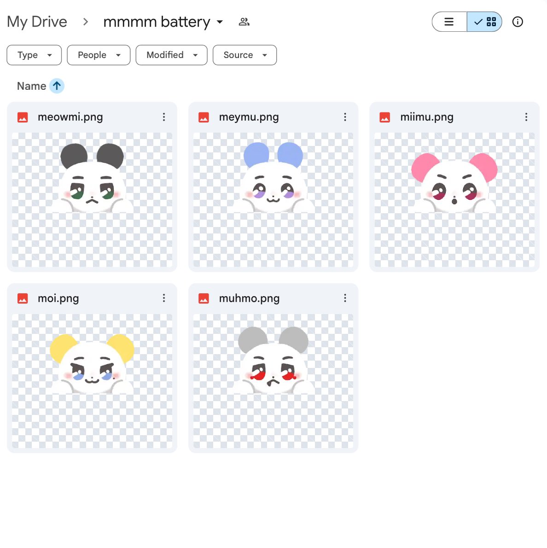Open more actions for miimu.png

click(x=526, y=117)
